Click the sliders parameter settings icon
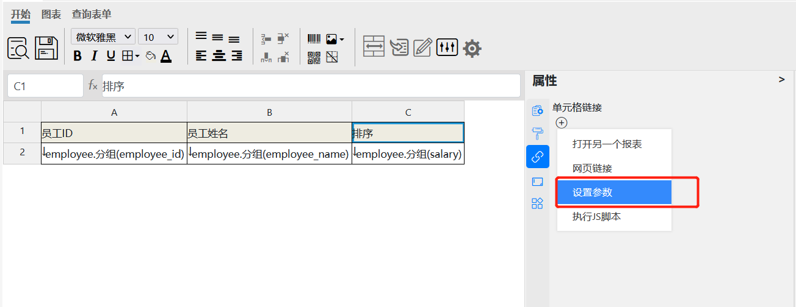 coord(447,47)
